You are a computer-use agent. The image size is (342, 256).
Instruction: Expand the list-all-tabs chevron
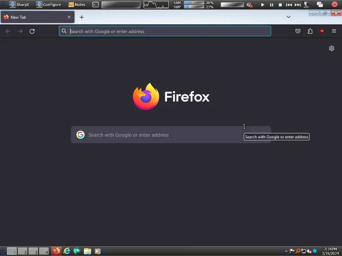288,17
